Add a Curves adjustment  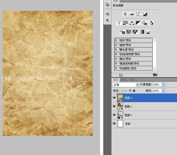[138, 14]
